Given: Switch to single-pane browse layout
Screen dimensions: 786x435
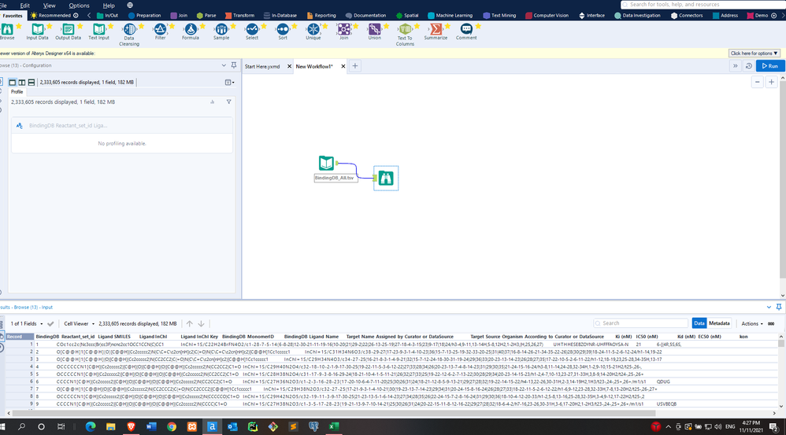Looking at the screenshot, I should click(13, 82).
